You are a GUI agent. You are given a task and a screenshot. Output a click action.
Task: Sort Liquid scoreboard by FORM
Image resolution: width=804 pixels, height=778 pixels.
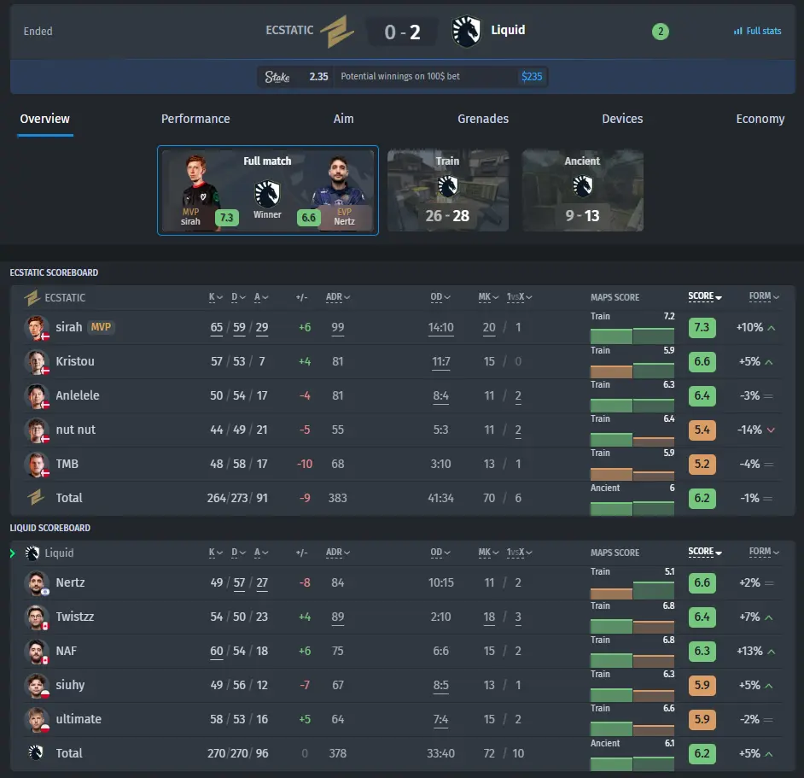[764, 553]
